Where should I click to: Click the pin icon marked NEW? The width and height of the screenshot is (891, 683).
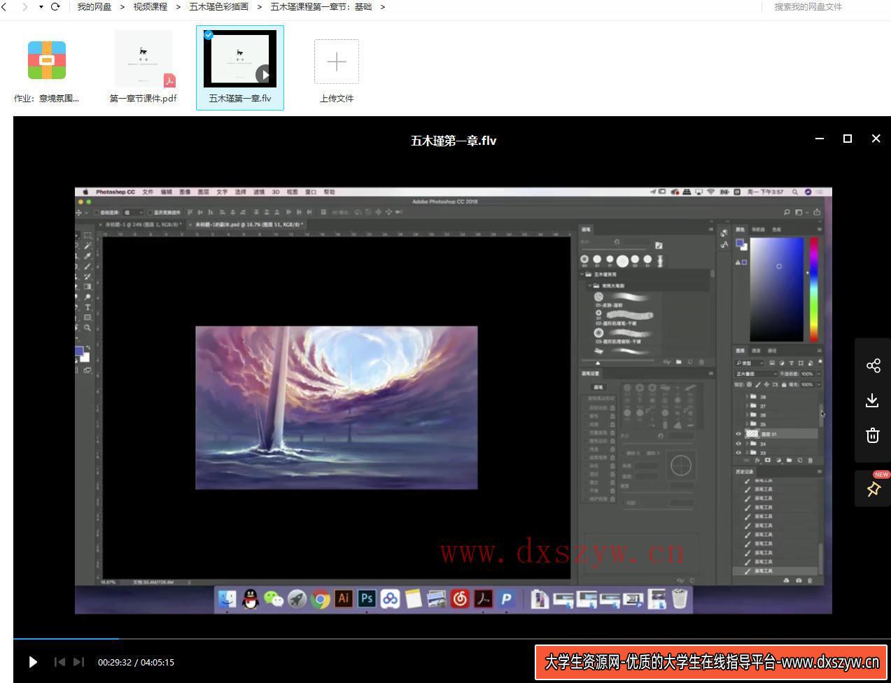click(873, 489)
